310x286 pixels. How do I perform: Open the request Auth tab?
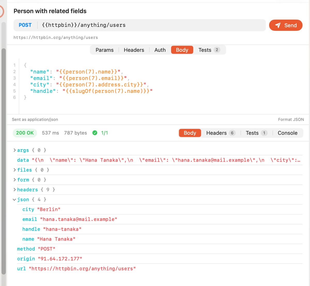[x=160, y=50]
